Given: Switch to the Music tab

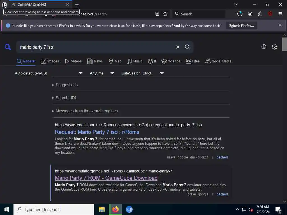Looking at the screenshot, I should pos(135,61).
